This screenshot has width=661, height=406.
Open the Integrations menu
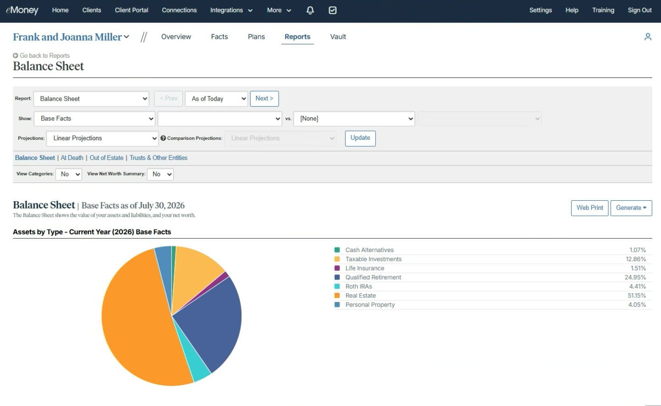pyautogui.click(x=231, y=10)
